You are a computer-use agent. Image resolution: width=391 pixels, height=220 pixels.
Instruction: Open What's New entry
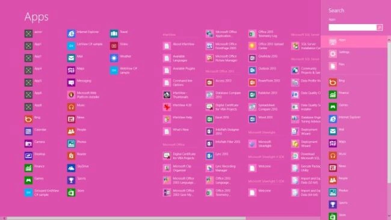[x=176, y=131]
